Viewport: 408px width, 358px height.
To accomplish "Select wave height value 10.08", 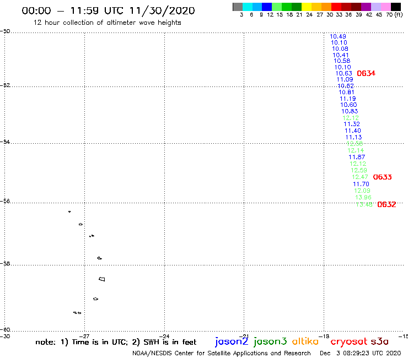I will [x=340, y=48].
